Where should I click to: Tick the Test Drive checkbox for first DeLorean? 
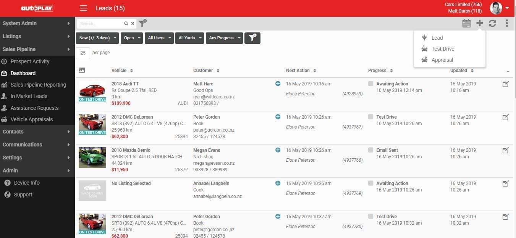[x=370, y=117]
